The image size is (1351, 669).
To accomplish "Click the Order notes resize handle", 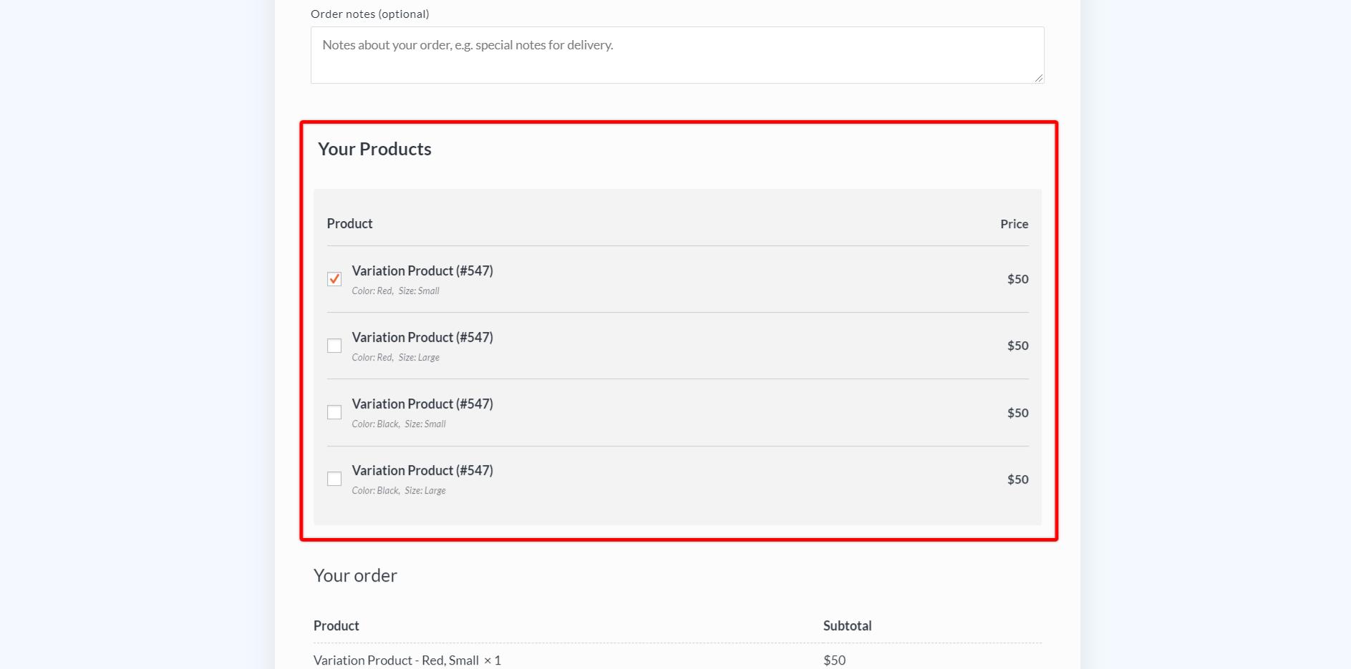I will 1038,78.
